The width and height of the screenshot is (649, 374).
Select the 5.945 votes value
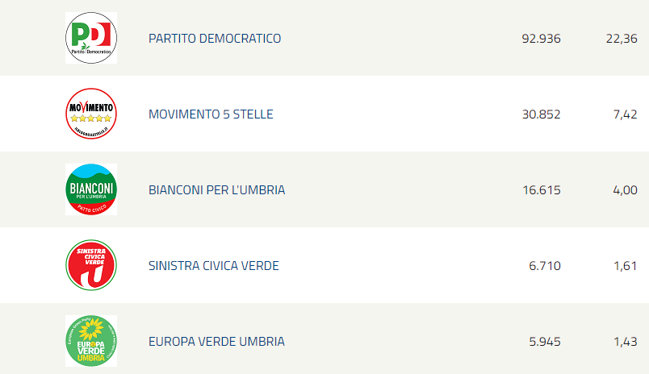pos(545,342)
